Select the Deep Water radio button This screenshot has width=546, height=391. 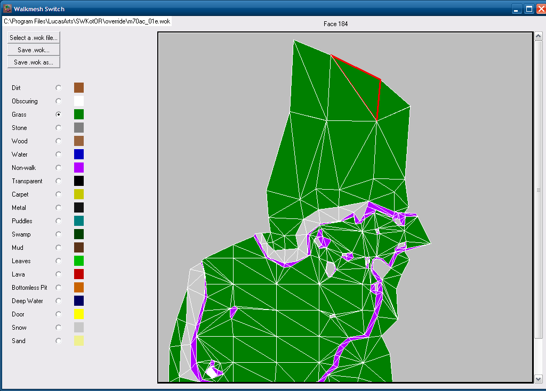click(x=59, y=301)
